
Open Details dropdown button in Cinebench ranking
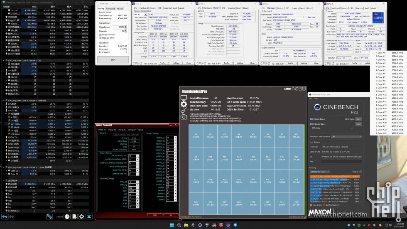(x=361, y=172)
